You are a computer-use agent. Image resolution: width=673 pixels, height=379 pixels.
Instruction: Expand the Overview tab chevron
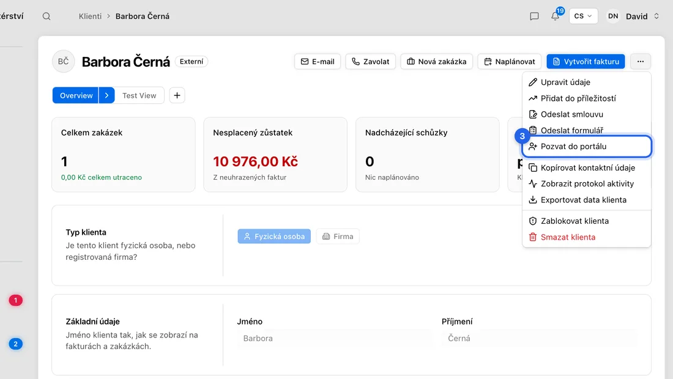(x=107, y=95)
